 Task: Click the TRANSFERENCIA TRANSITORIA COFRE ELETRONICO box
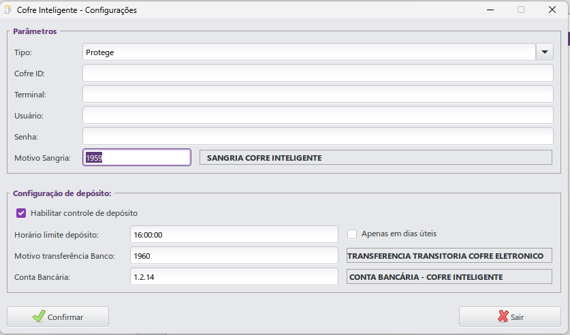(449, 256)
